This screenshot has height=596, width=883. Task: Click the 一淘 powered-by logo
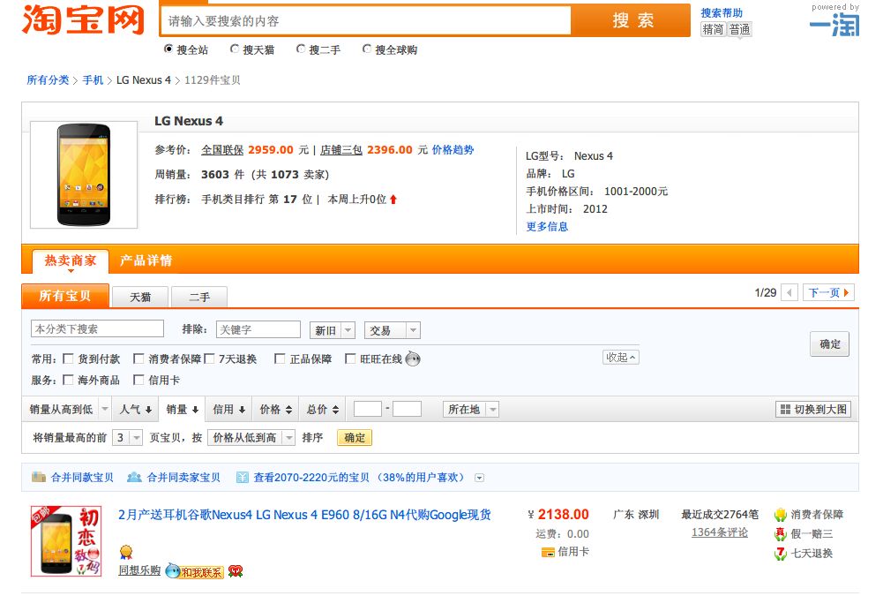[834, 25]
